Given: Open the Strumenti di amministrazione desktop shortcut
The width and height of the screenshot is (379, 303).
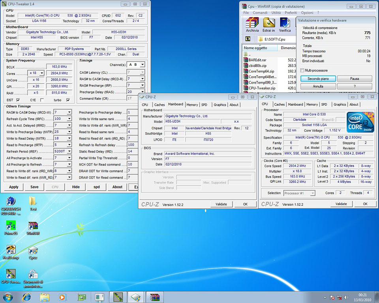Looking at the screenshot, I should click(33, 279).
